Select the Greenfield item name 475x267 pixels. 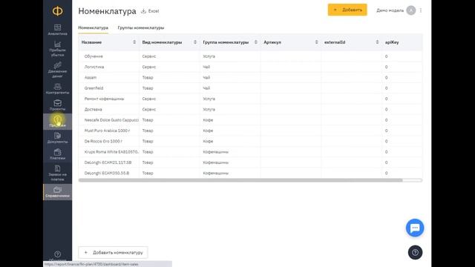click(x=94, y=88)
